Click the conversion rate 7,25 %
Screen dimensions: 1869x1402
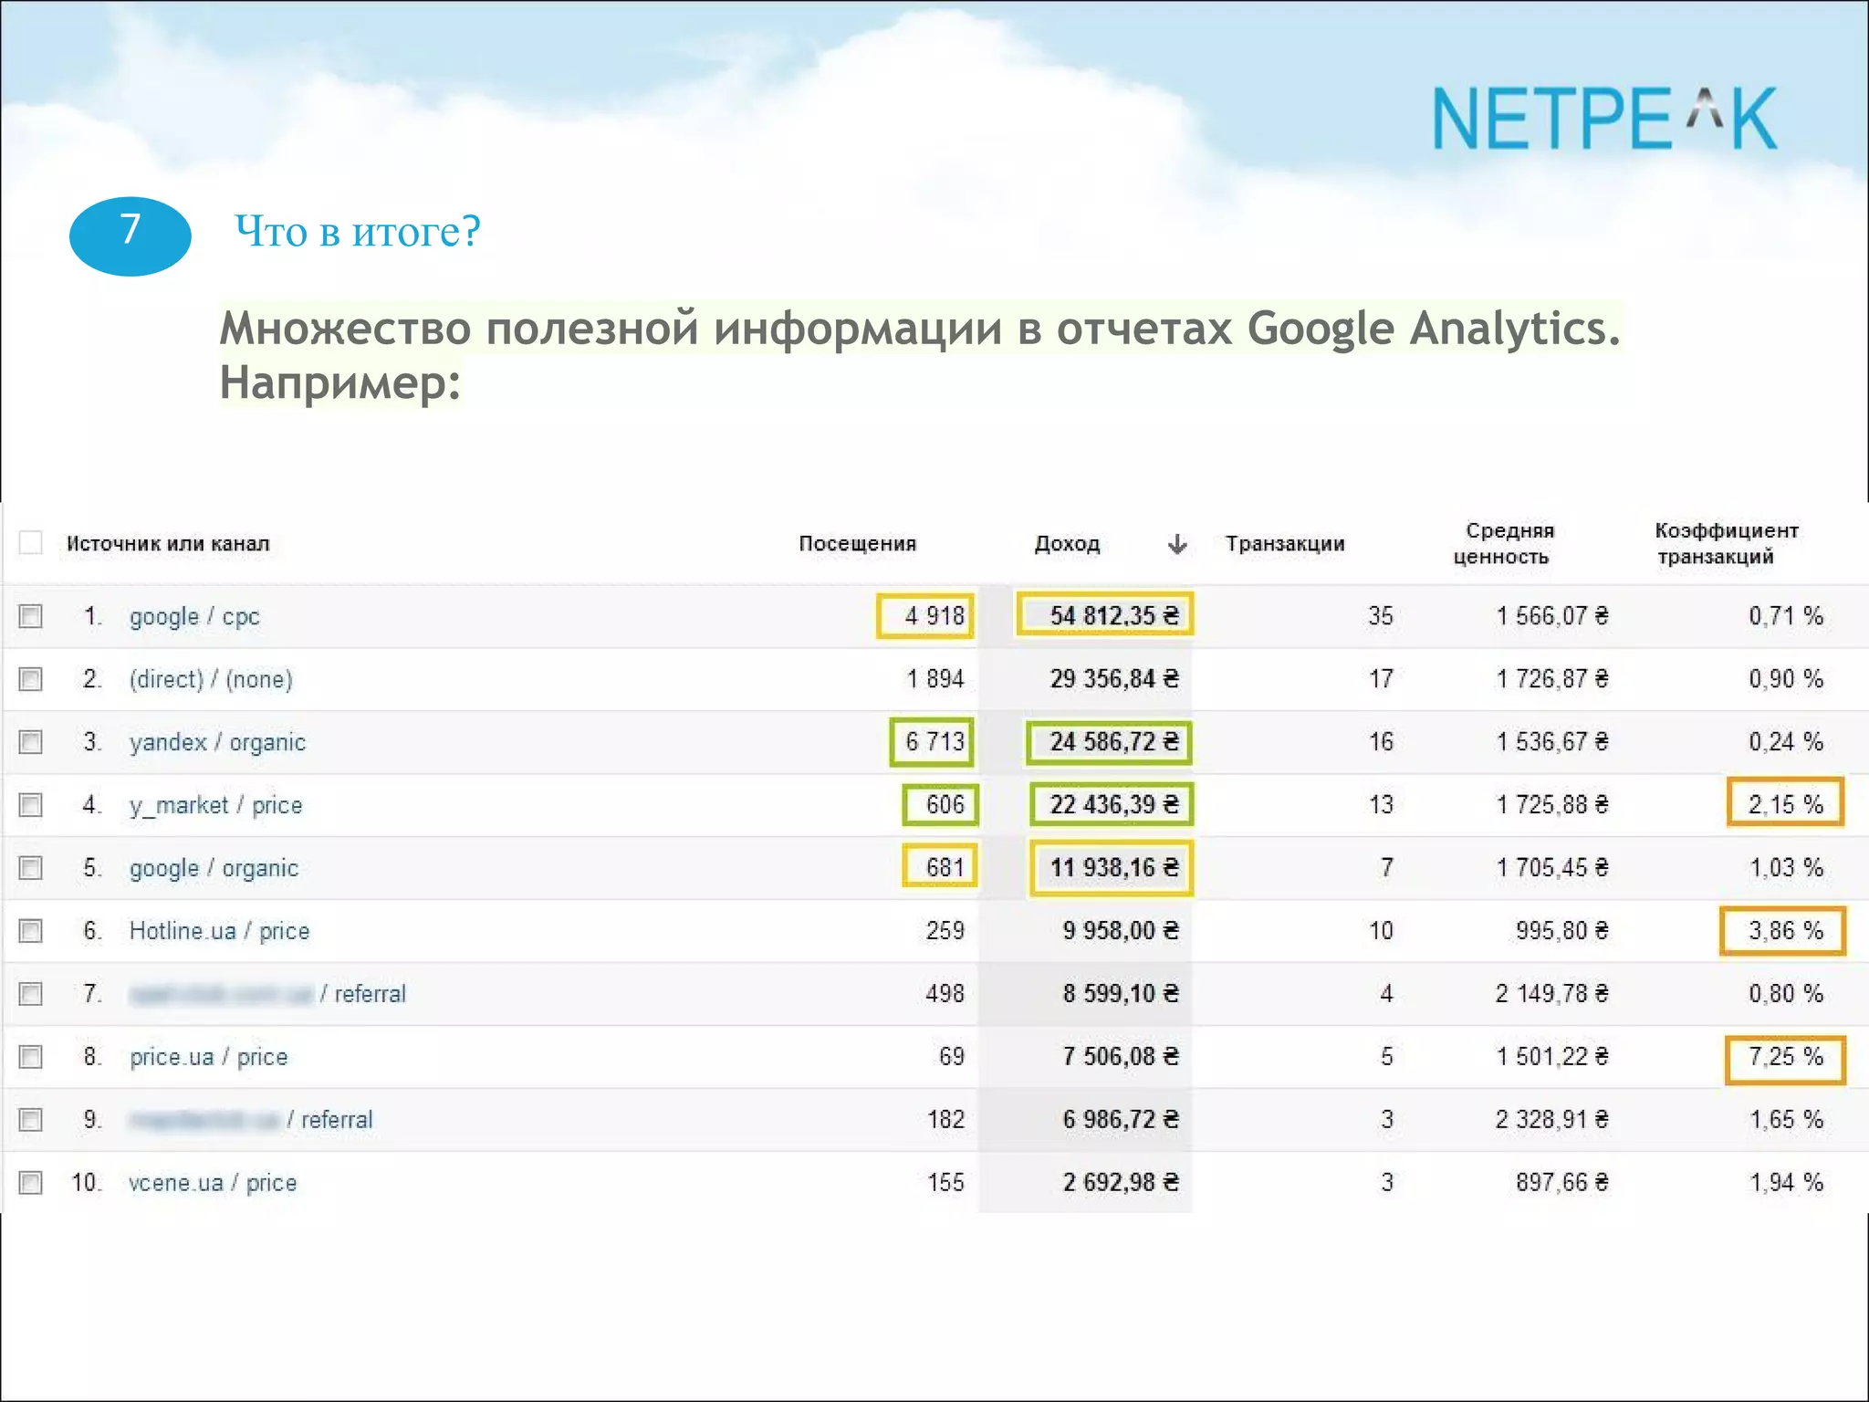click(x=1786, y=1057)
